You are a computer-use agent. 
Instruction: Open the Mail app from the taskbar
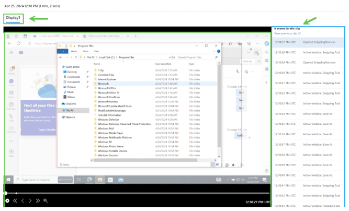tap(121, 180)
